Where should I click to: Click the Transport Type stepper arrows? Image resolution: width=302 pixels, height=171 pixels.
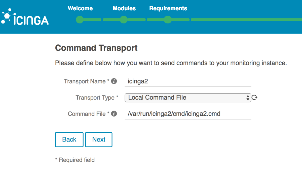coord(248,98)
